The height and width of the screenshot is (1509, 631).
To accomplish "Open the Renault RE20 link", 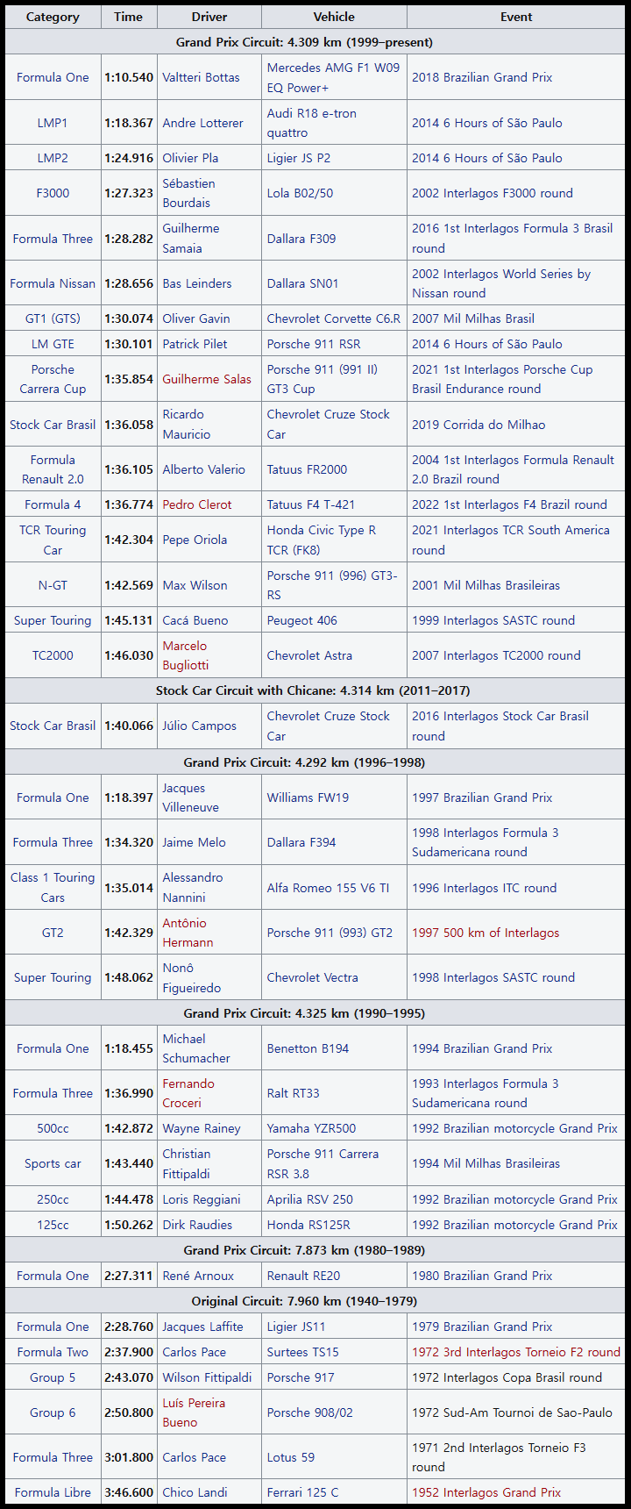I will click(303, 1276).
